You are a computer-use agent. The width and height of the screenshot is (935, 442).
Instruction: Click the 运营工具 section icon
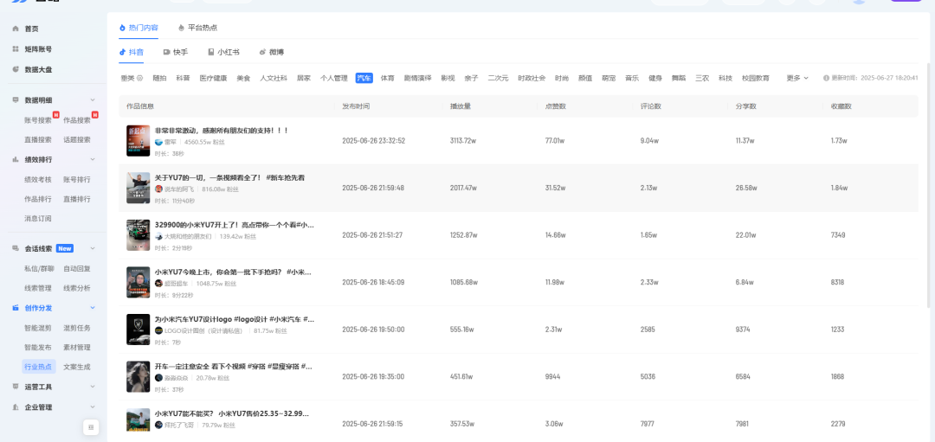[16, 387]
